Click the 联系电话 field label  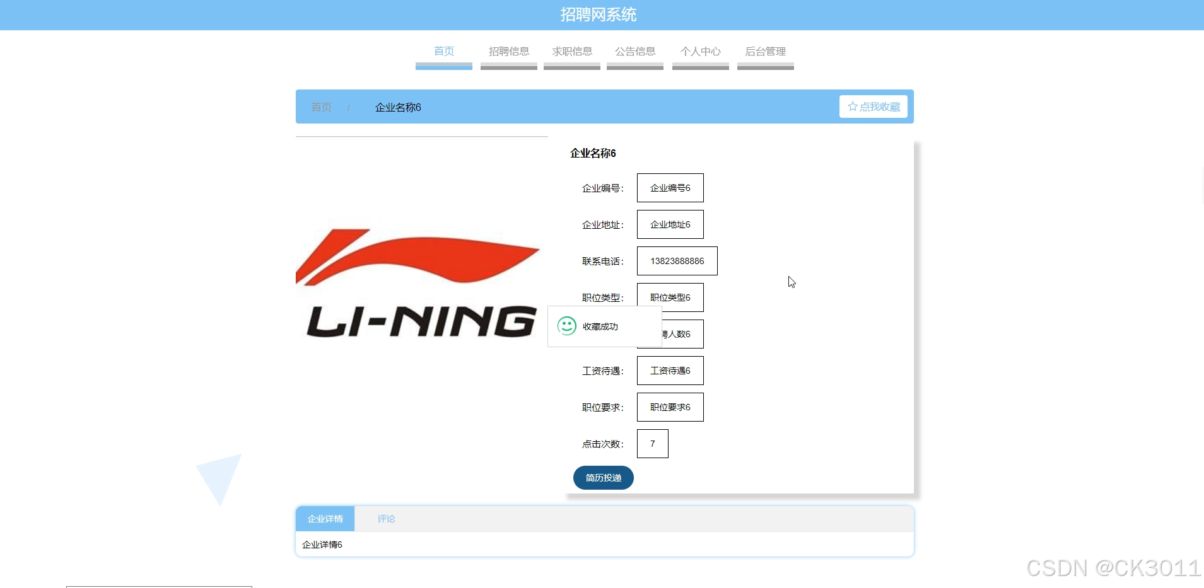tap(603, 261)
